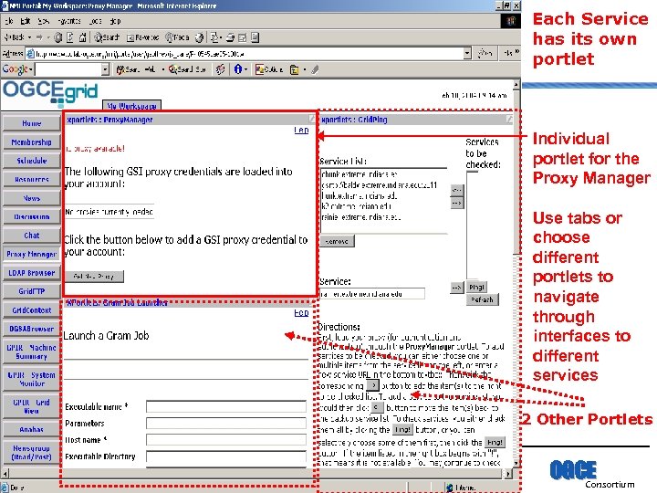657x493 pixels.
Task: Open Membership in left navigation
Action: coord(31,142)
